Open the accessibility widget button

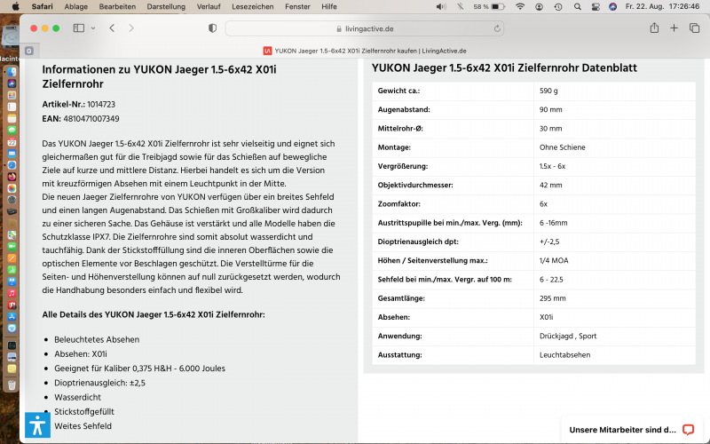click(37, 425)
